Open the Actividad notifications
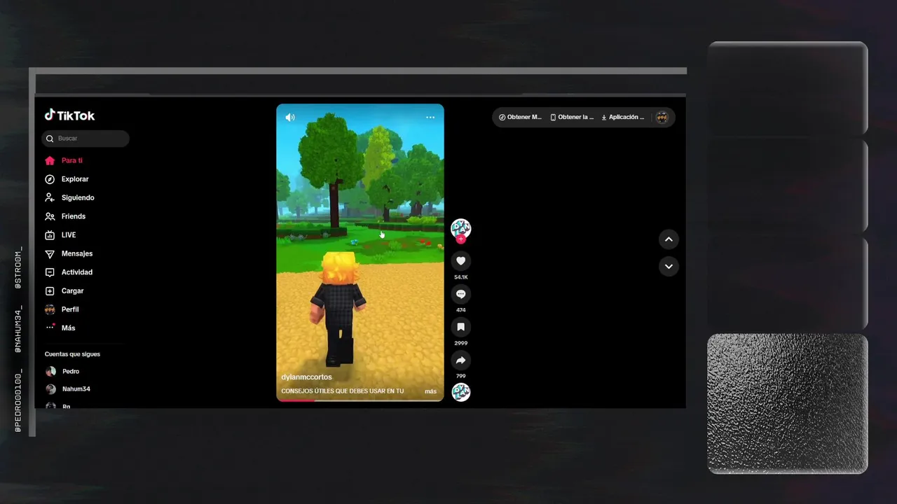 (77, 272)
